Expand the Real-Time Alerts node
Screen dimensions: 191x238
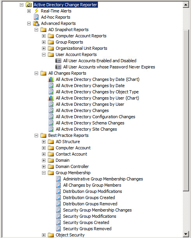29,11
